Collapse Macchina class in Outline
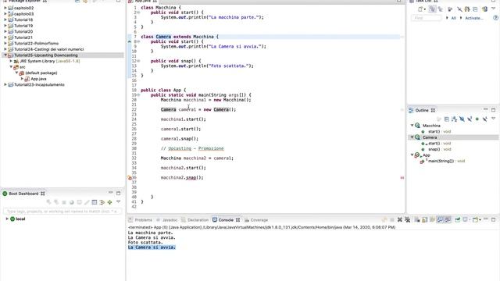 click(412, 126)
